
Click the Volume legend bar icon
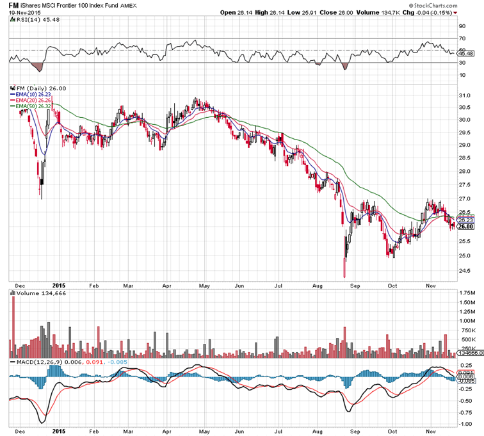click(x=13, y=294)
